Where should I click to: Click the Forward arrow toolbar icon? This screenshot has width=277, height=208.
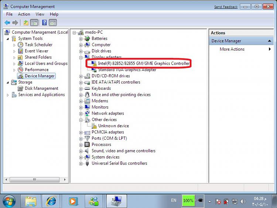[15, 23]
